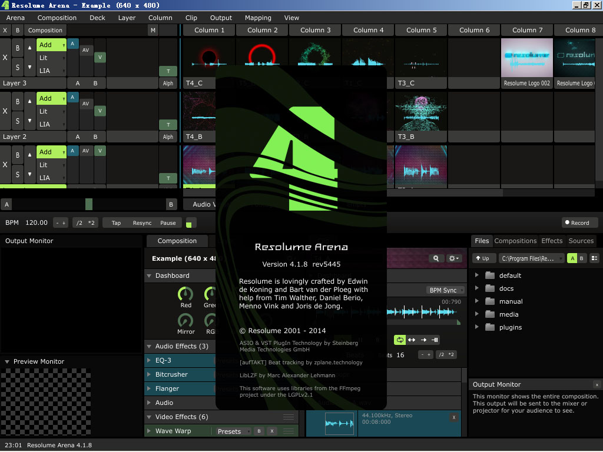
Task: Toggle Layer 3 audio-only A mode
Action: tap(72, 44)
